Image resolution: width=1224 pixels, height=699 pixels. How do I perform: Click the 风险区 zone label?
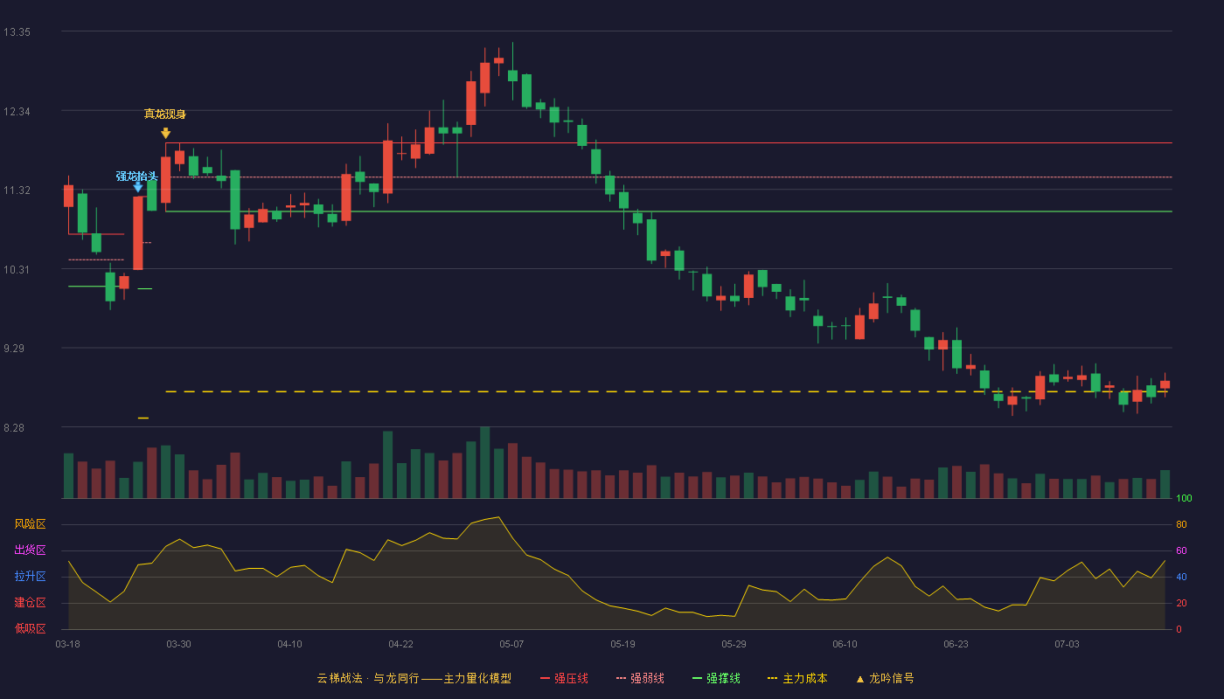tap(31, 524)
